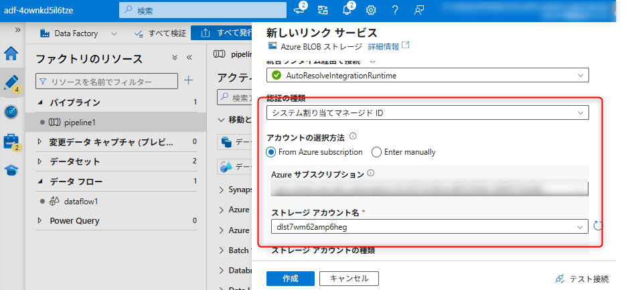Click Validate all (すべて検証)
626x290 pixels.
pyautogui.click(x=160, y=33)
